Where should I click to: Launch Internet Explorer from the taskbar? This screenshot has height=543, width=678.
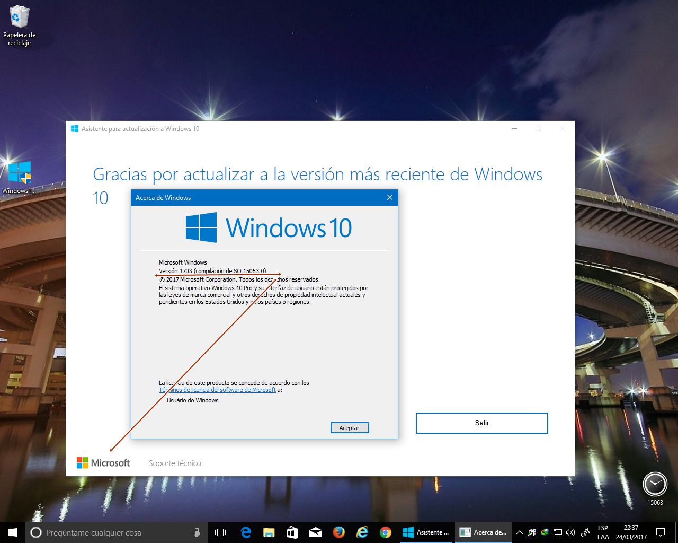(x=362, y=532)
